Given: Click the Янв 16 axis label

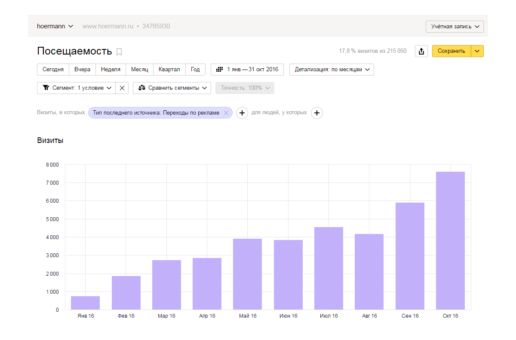Looking at the screenshot, I should pyautogui.click(x=86, y=316).
